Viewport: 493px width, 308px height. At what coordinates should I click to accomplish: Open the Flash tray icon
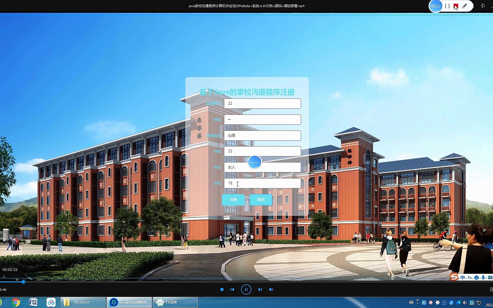tap(451, 303)
